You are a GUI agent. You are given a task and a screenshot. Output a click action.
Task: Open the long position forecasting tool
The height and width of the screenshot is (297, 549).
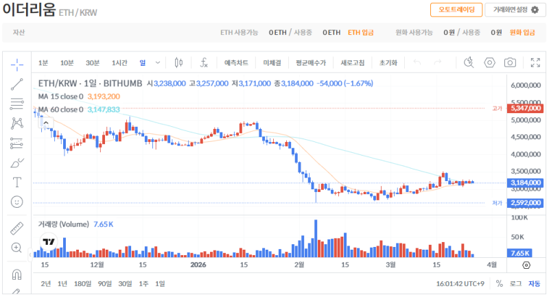coord(16,143)
